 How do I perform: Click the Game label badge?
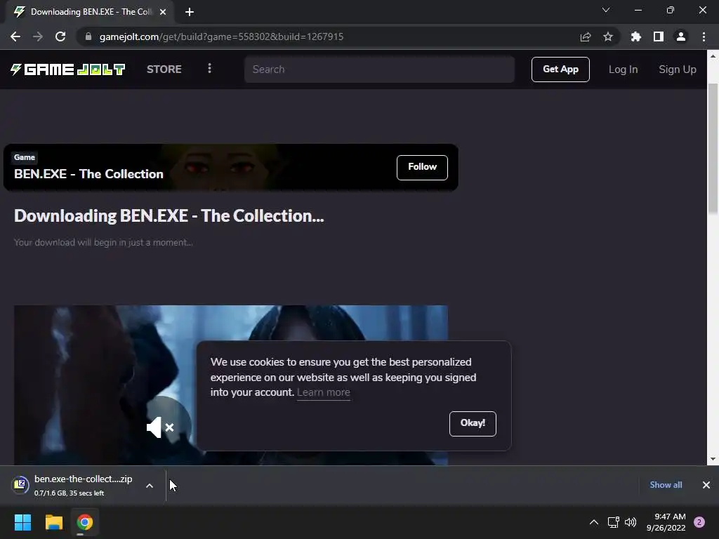pyautogui.click(x=25, y=157)
